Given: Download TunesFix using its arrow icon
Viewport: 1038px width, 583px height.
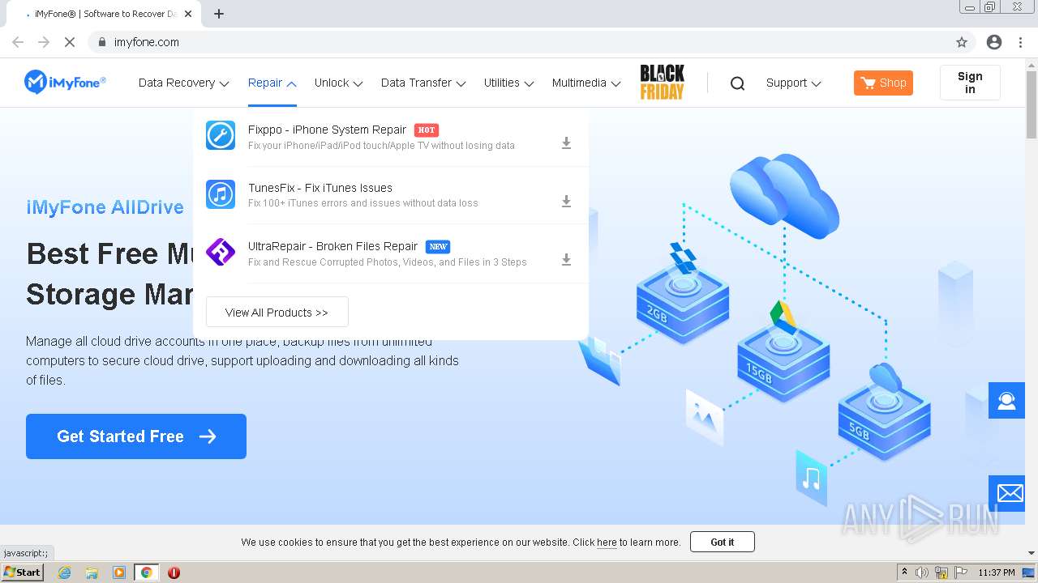Looking at the screenshot, I should click(x=566, y=202).
